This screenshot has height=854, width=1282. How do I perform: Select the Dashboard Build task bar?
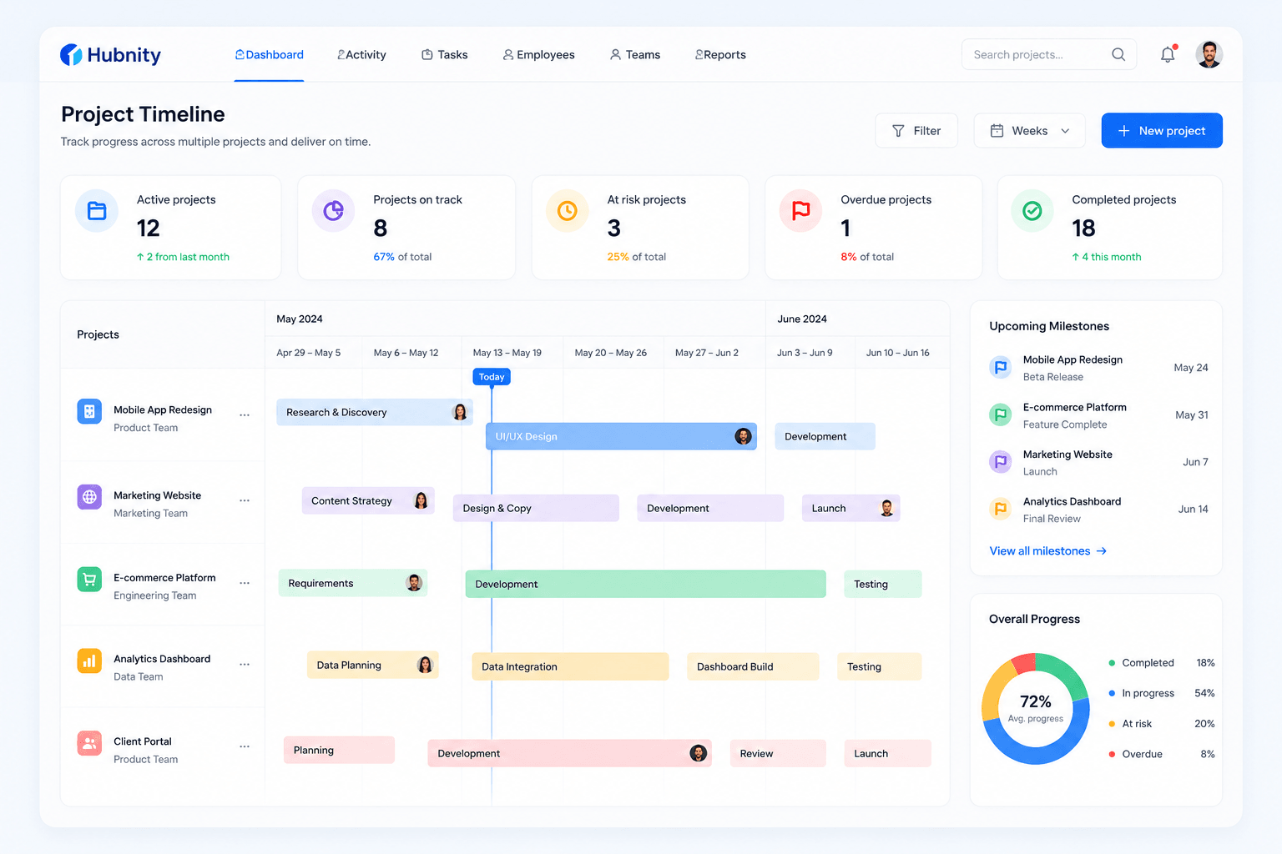click(753, 666)
